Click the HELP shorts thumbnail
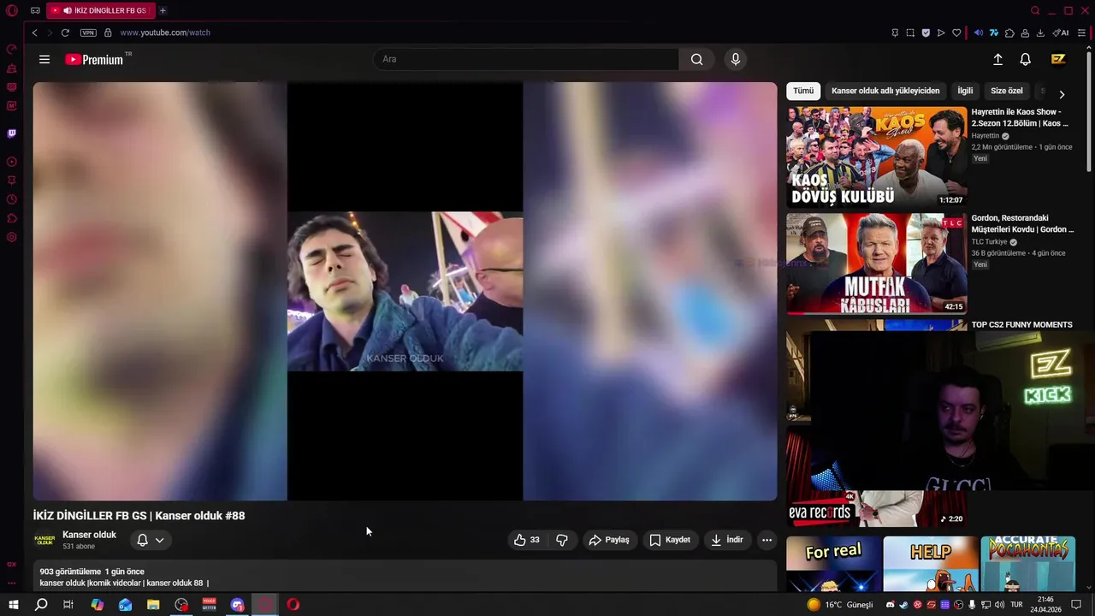This screenshot has width=1095, height=616. [931, 564]
